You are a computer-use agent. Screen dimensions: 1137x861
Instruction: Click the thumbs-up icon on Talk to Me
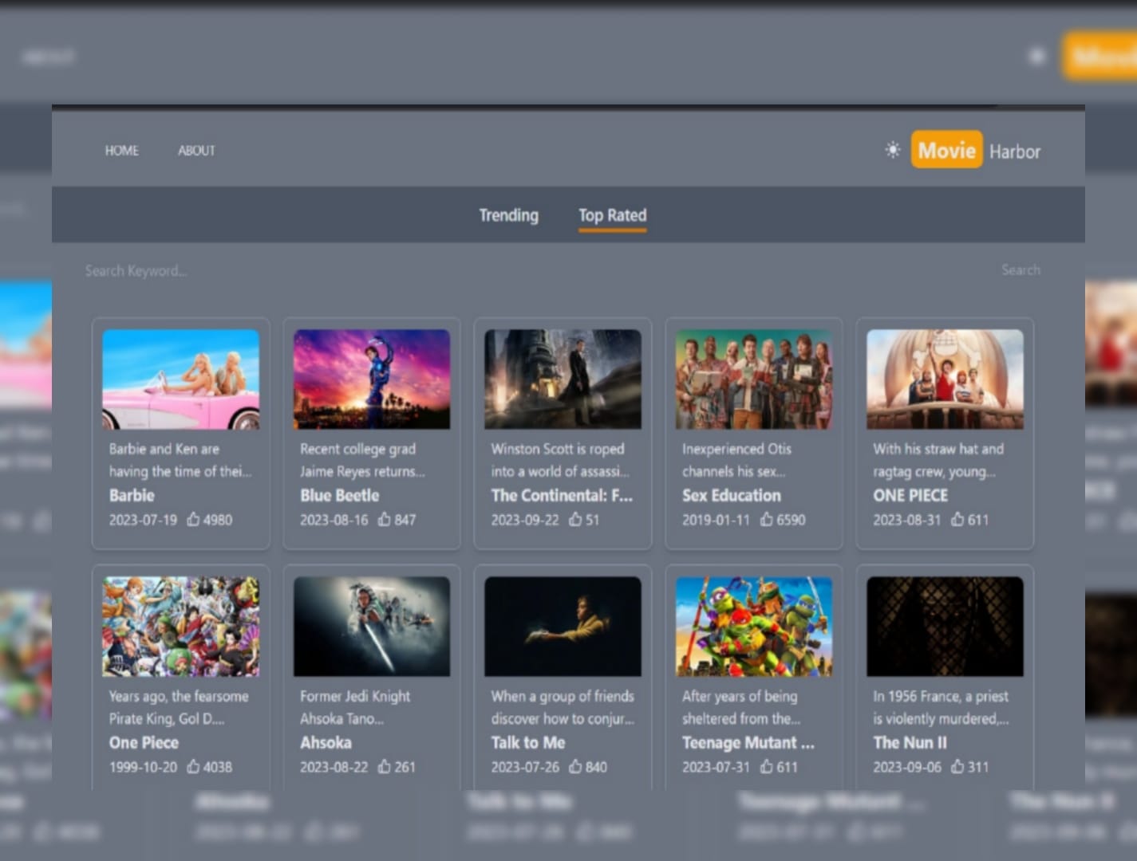pyautogui.click(x=575, y=766)
